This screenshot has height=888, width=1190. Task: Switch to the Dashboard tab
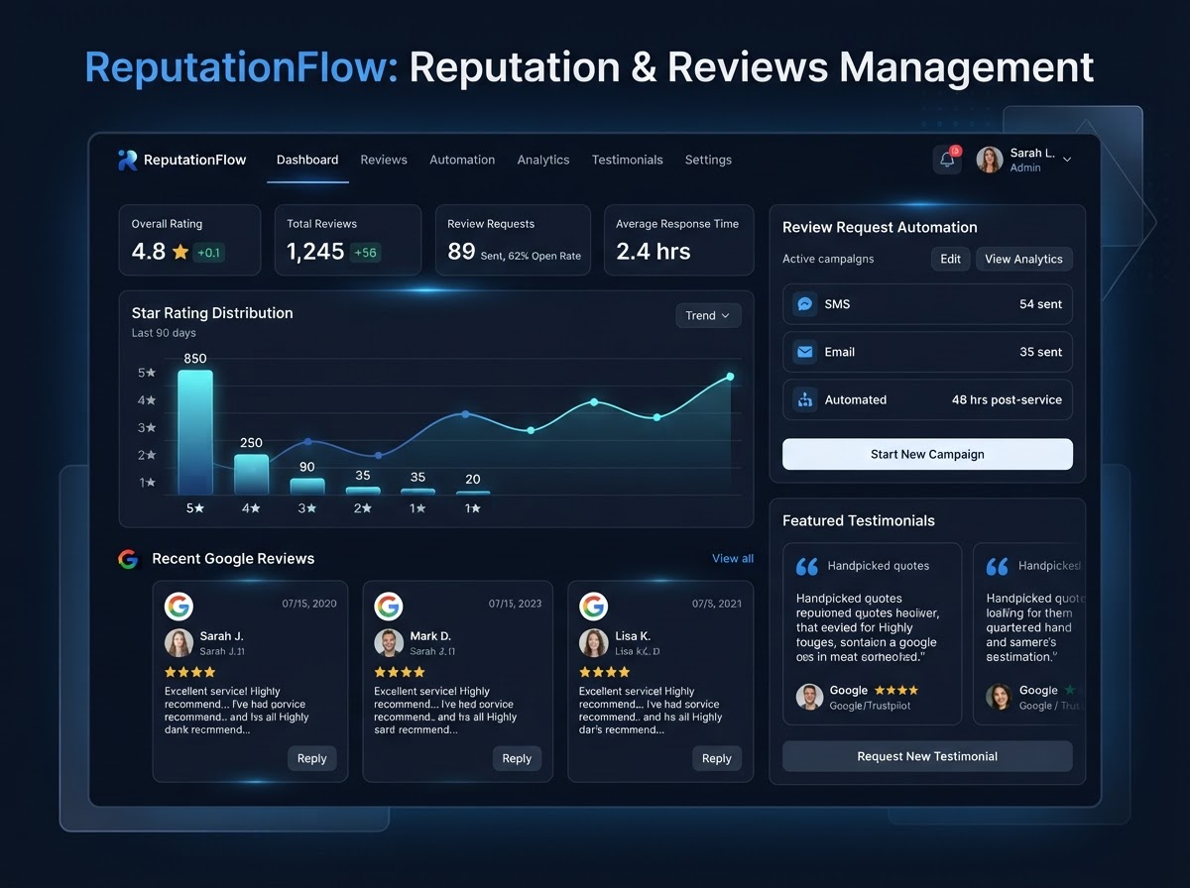307,160
